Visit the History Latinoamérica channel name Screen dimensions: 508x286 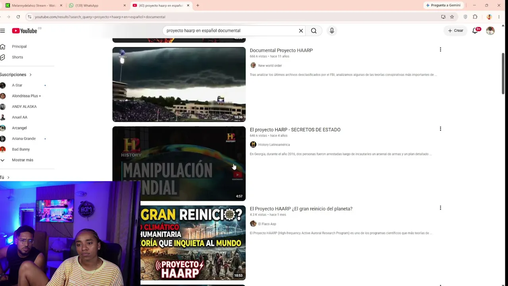click(274, 145)
